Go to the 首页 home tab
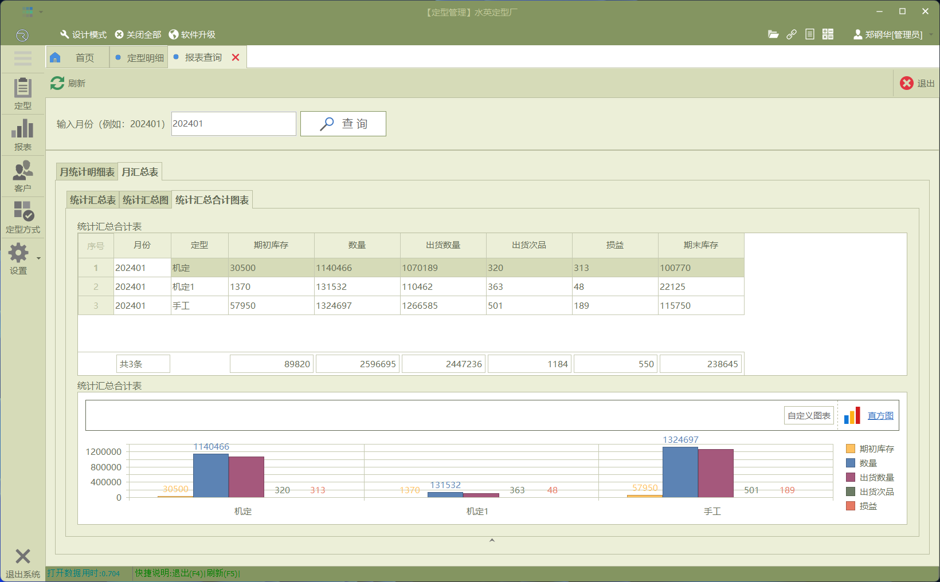Image resolution: width=940 pixels, height=582 pixels. pyautogui.click(x=77, y=57)
